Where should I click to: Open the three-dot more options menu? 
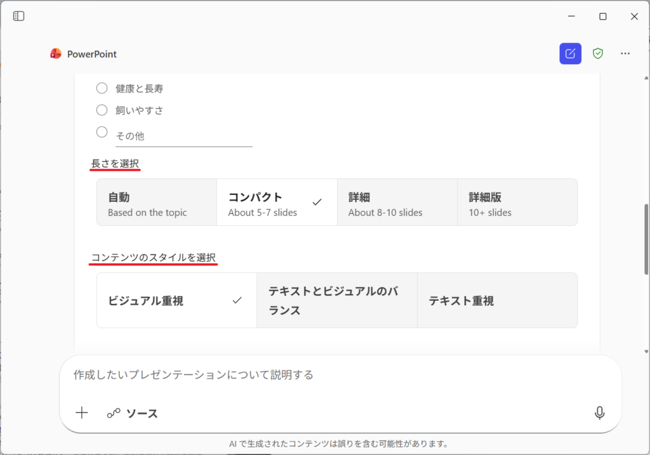coord(625,54)
